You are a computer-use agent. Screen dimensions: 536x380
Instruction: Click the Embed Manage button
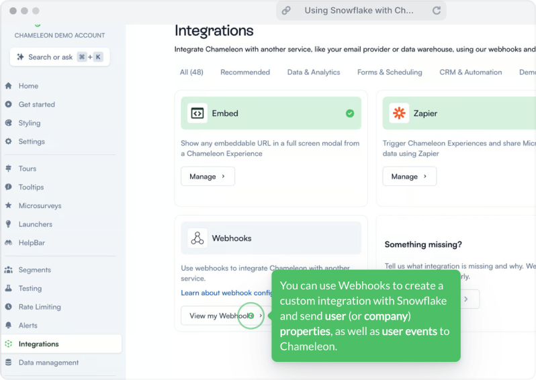tap(208, 177)
